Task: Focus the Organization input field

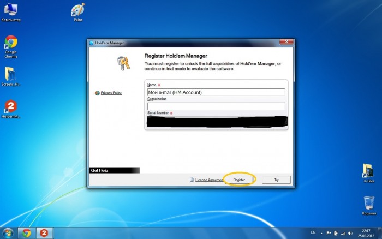Action: click(x=216, y=106)
